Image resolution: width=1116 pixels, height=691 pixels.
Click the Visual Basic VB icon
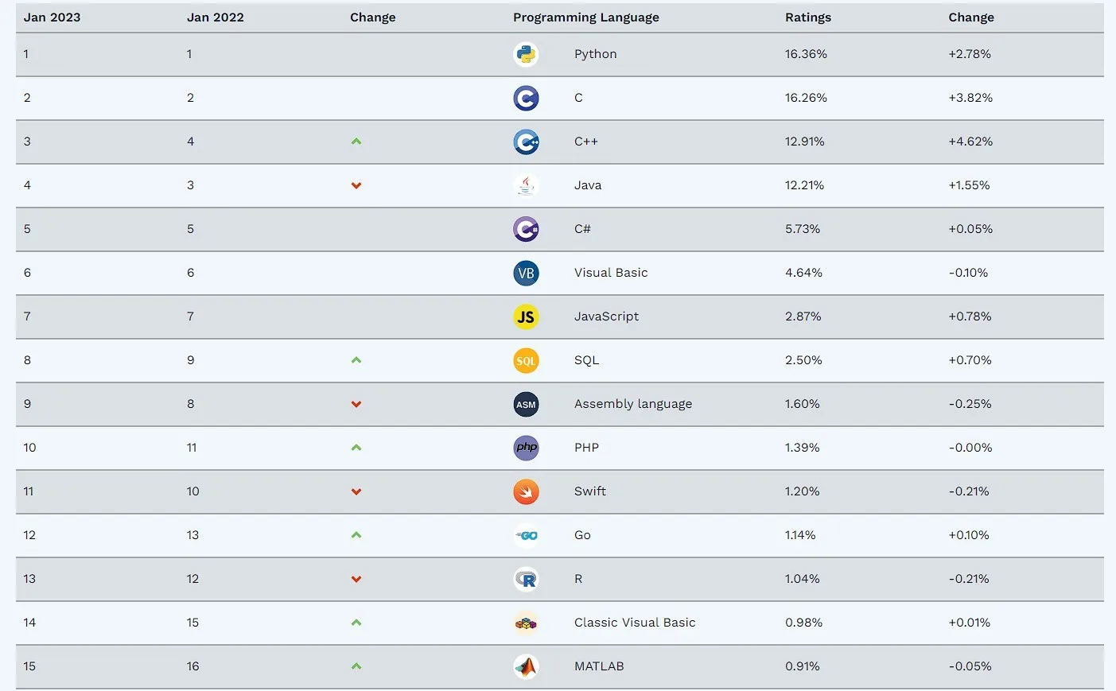(x=526, y=273)
